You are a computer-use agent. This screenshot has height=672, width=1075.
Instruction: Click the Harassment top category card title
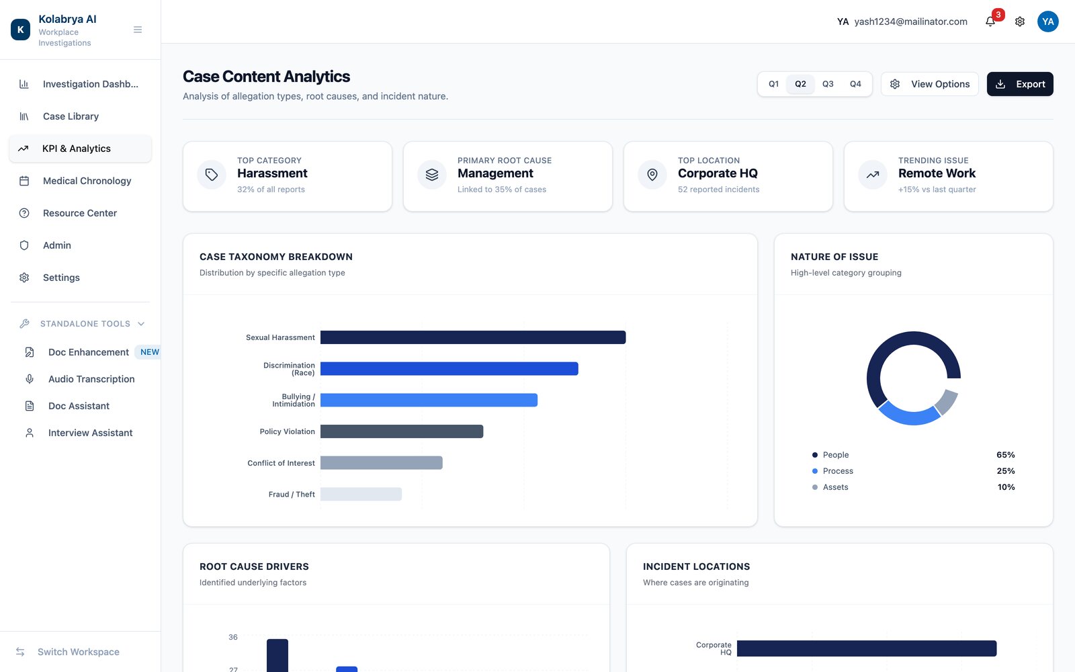pyautogui.click(x=272, y=173)
